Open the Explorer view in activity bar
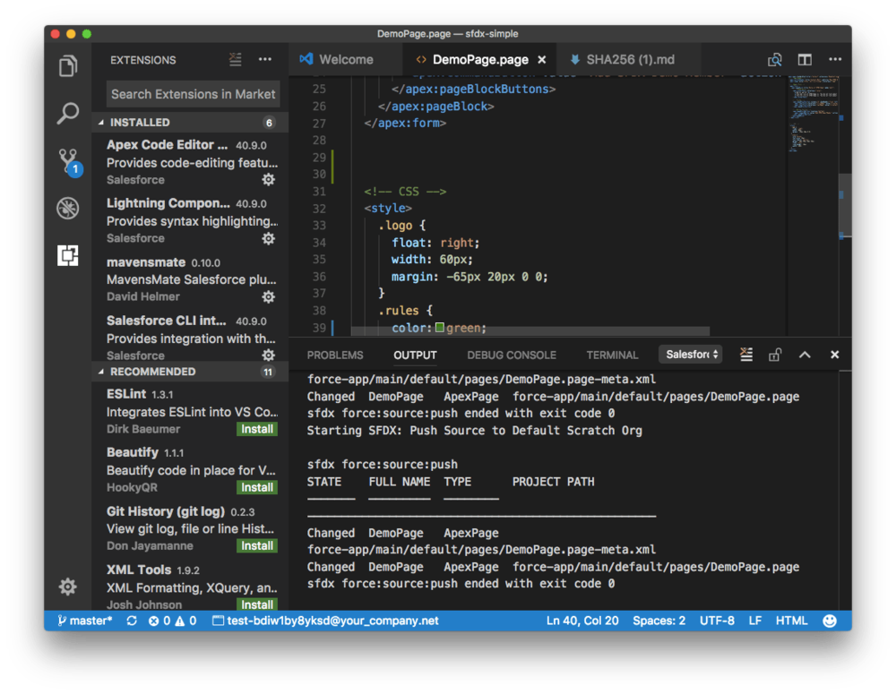Image resolution: width=896 pixels, height=694 pixels. [67, 66]
